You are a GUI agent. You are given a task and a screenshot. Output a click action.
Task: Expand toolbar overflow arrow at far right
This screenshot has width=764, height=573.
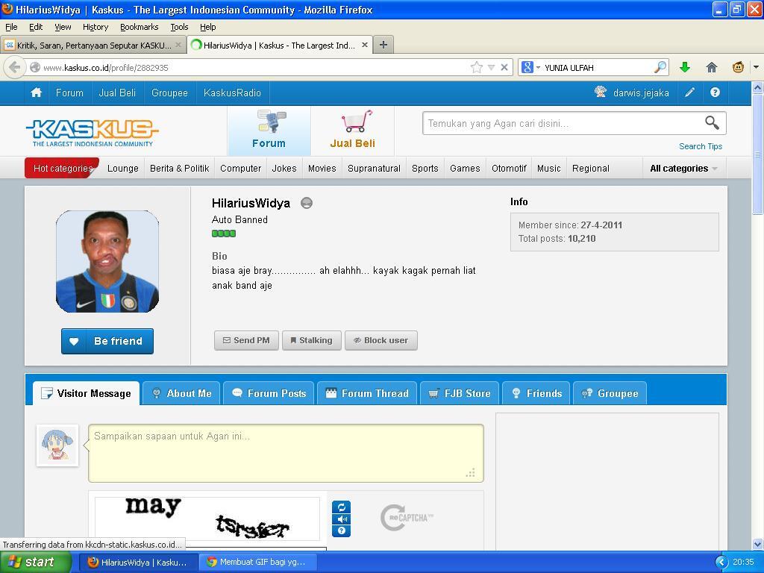tap(757, 67)
